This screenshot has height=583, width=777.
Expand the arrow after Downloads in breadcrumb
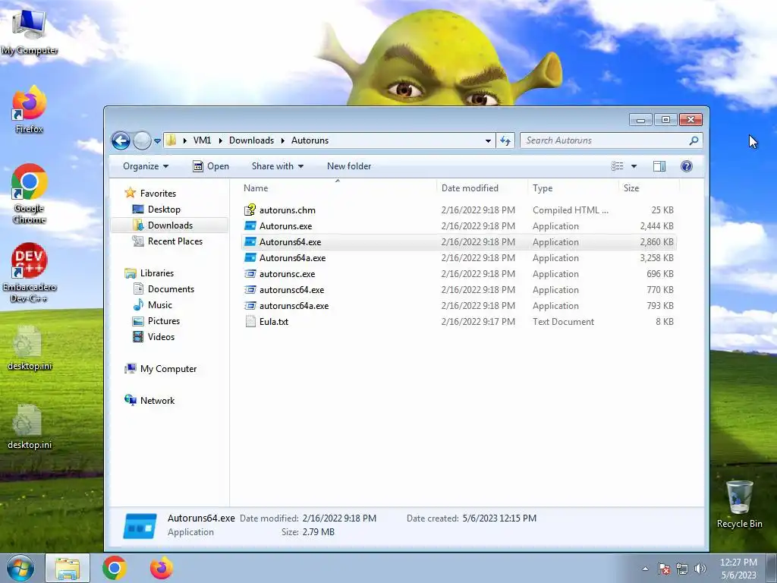coord(282,140)
